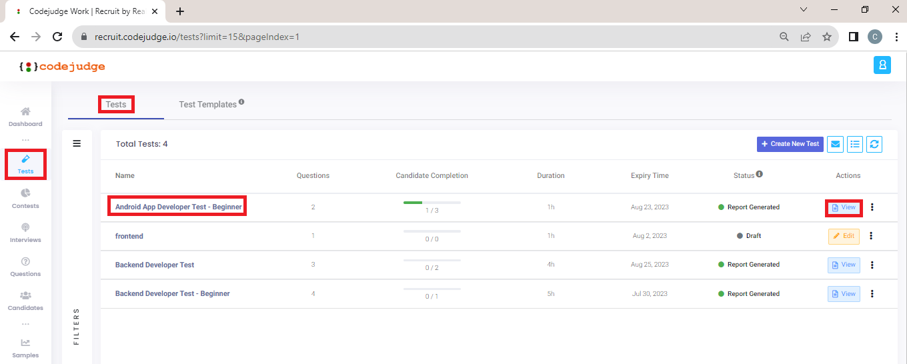907x364 pixels.
Task: Click the browser back arrow
Action: [x=15, y=37]
